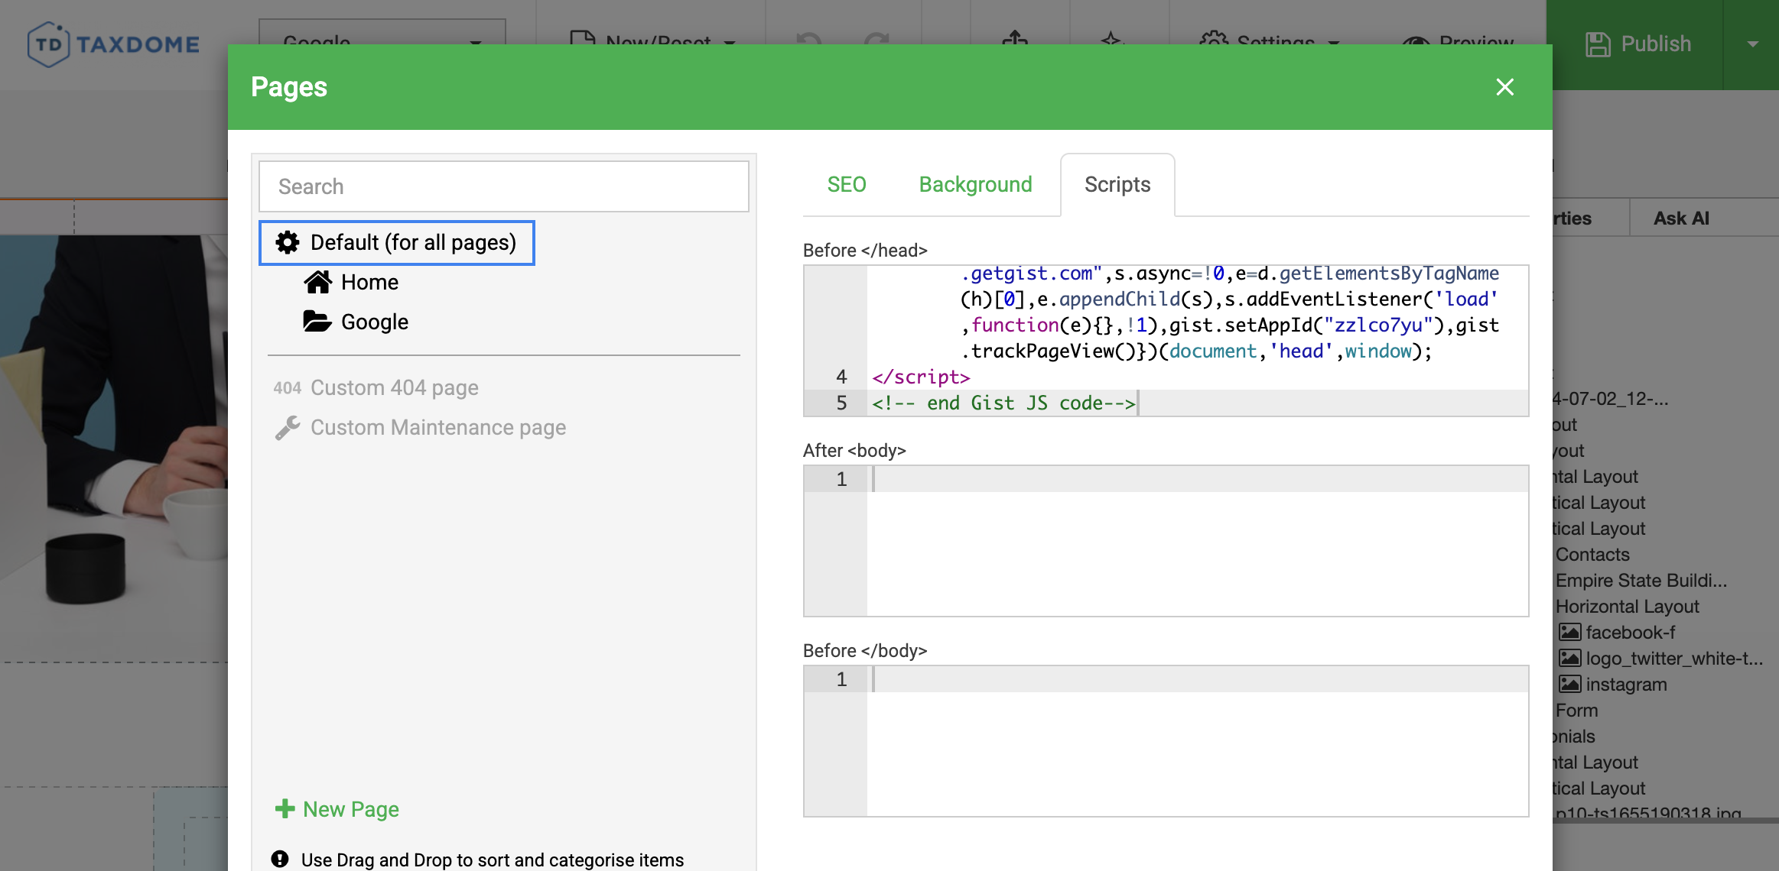
Task: Select Custom 404 page item
Action: (394, 388)
